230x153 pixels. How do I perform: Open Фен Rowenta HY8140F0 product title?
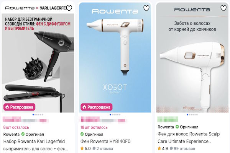[x=105, y=142]
